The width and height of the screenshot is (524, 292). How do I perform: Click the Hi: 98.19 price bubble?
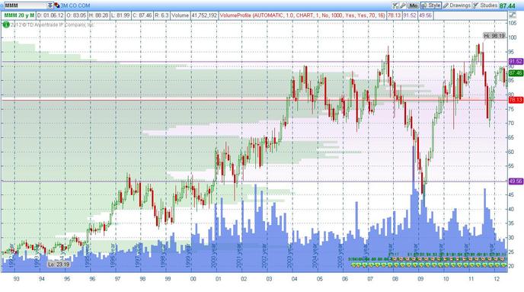[494, 36]
